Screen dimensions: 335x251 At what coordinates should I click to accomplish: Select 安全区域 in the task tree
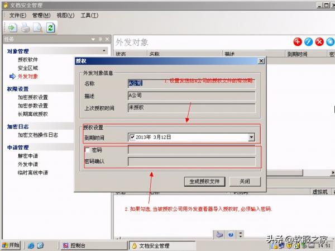[x=28, y=68]
